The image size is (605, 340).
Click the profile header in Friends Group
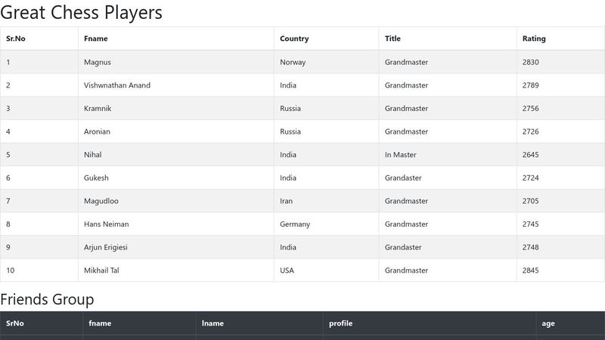(340, 323)
